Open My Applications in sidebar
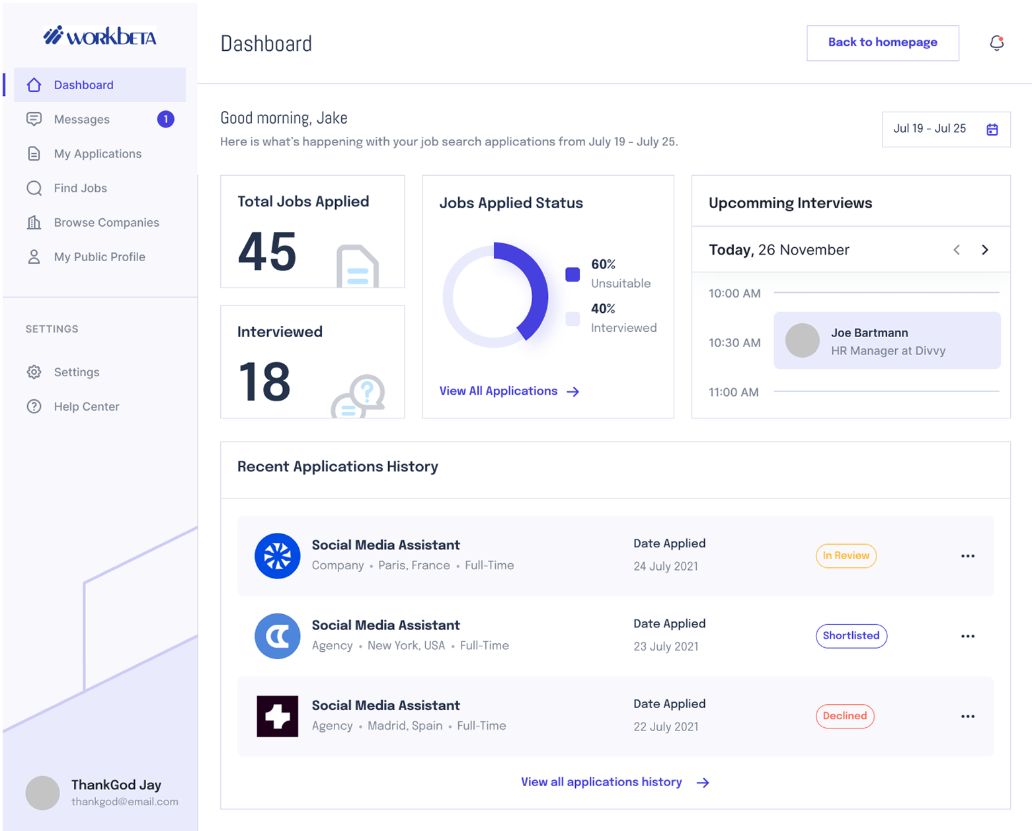 tap(97, 154)
